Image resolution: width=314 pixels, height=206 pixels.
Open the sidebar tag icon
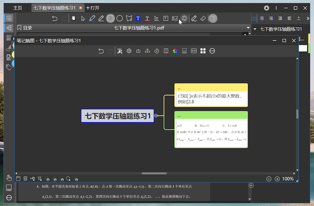point(9,67)
